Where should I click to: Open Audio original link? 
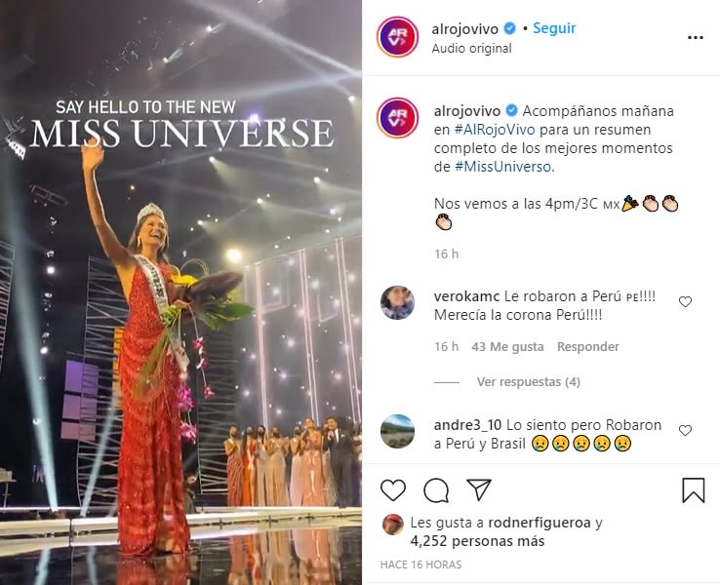click(x=471, y=48)
